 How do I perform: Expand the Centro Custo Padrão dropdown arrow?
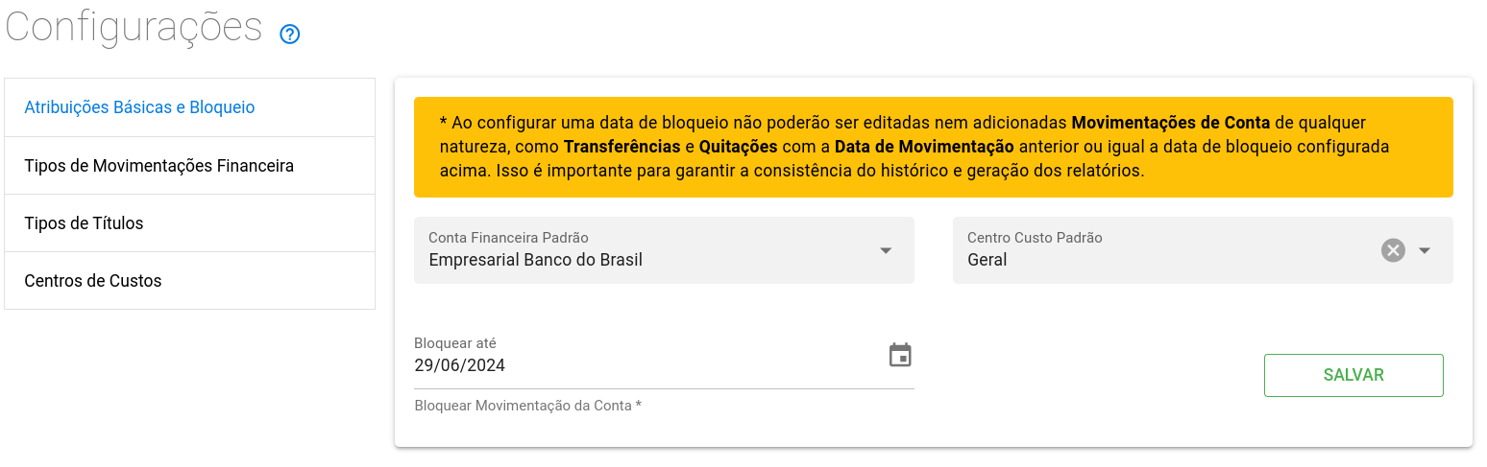(x=1425, y=250)
